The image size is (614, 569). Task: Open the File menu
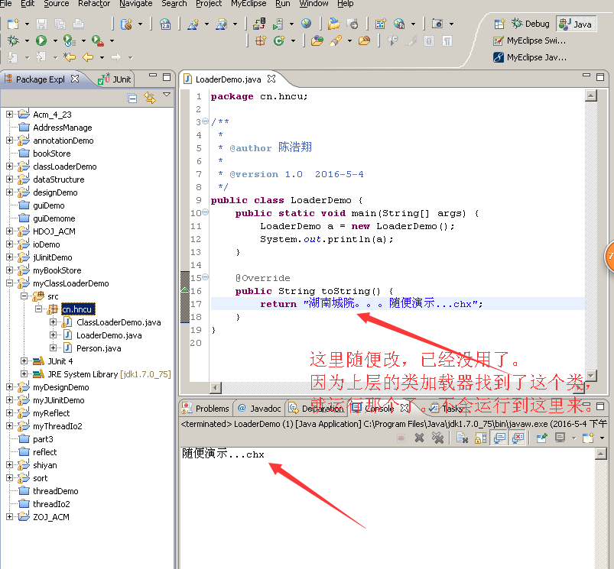coord(6,4)
